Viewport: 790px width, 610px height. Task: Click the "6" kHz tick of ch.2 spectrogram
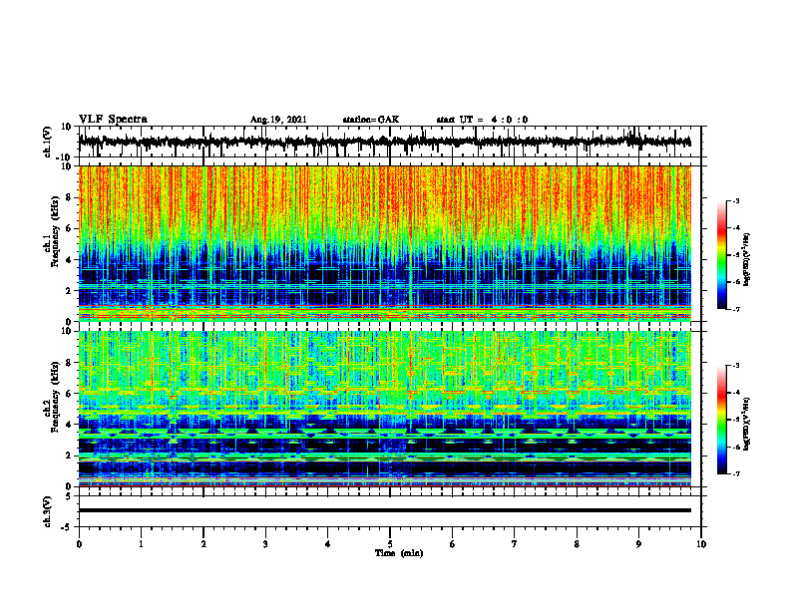pos(69,394)
